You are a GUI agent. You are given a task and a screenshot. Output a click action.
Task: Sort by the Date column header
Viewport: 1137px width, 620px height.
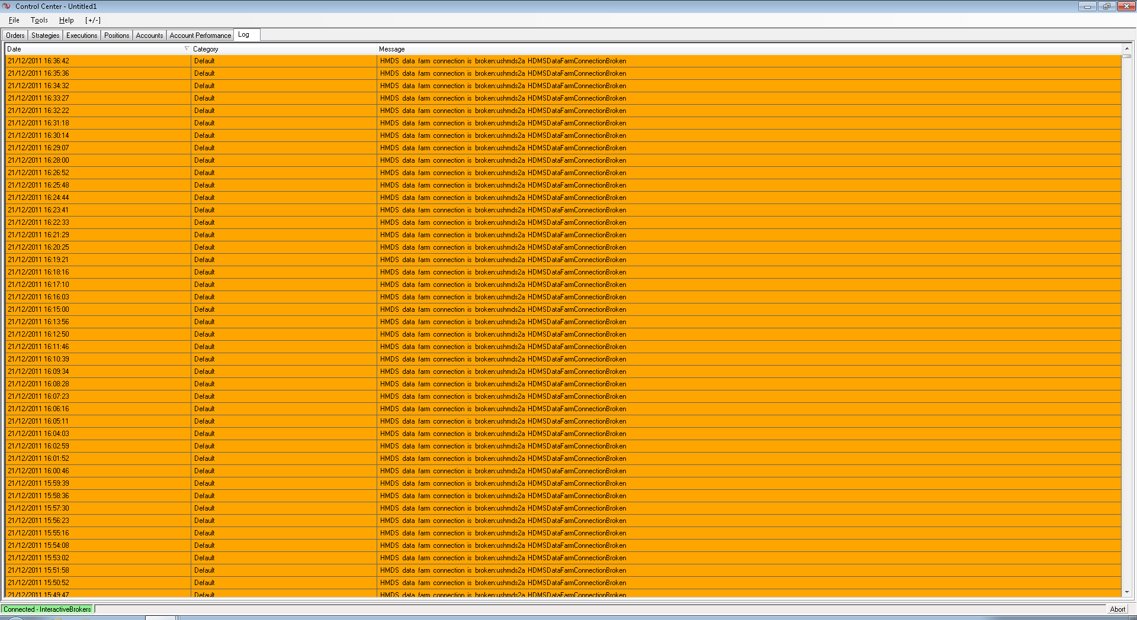click(98, 49)
